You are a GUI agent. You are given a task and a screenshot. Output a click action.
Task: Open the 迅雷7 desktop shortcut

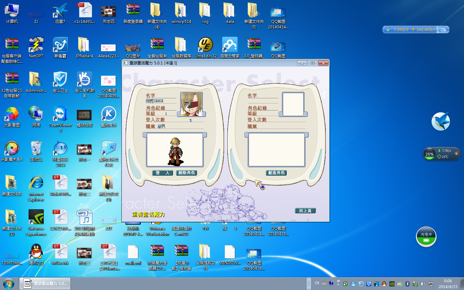(x=60, y=11)
